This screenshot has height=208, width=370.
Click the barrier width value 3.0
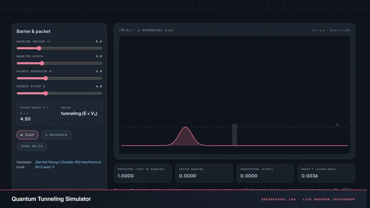(x=99, y=56)
